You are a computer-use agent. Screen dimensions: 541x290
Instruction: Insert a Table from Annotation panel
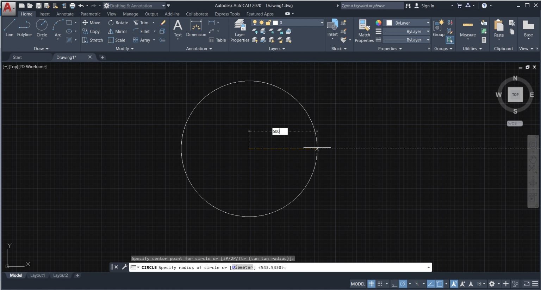218,40
